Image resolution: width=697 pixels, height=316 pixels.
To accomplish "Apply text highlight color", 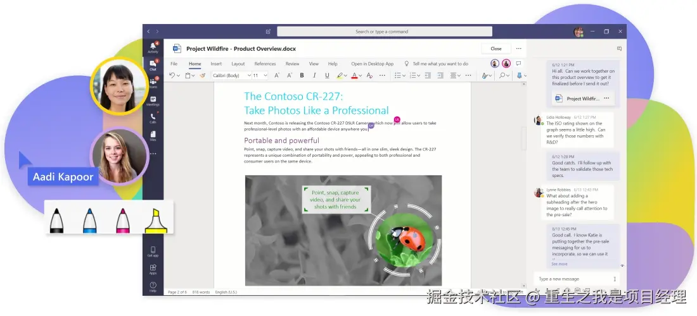I will tap(340, 75).
